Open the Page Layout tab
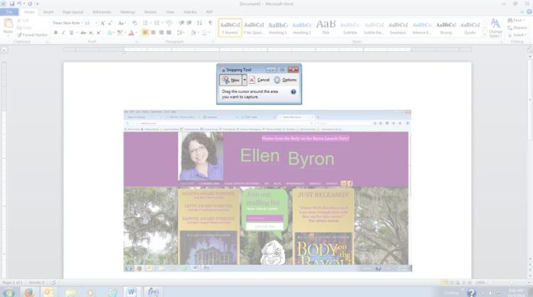This screenshot has height=297, width=533. click(72, 12)
